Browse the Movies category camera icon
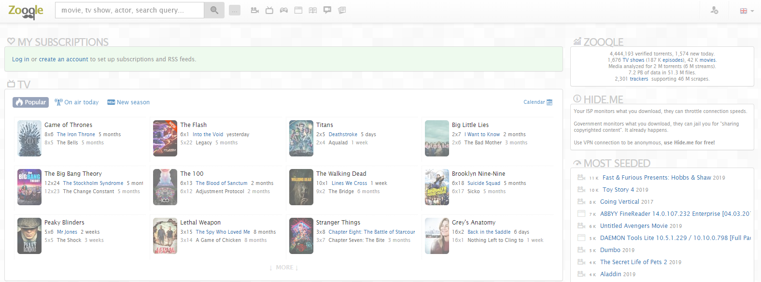Image resolution: width=761 pixels, height=282 pixels. pos(255,10)
